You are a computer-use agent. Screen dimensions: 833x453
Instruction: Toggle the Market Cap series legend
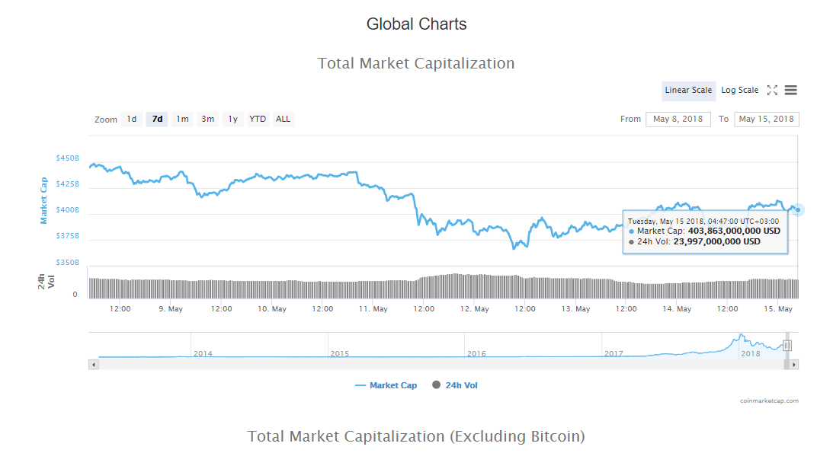[386, 386]
